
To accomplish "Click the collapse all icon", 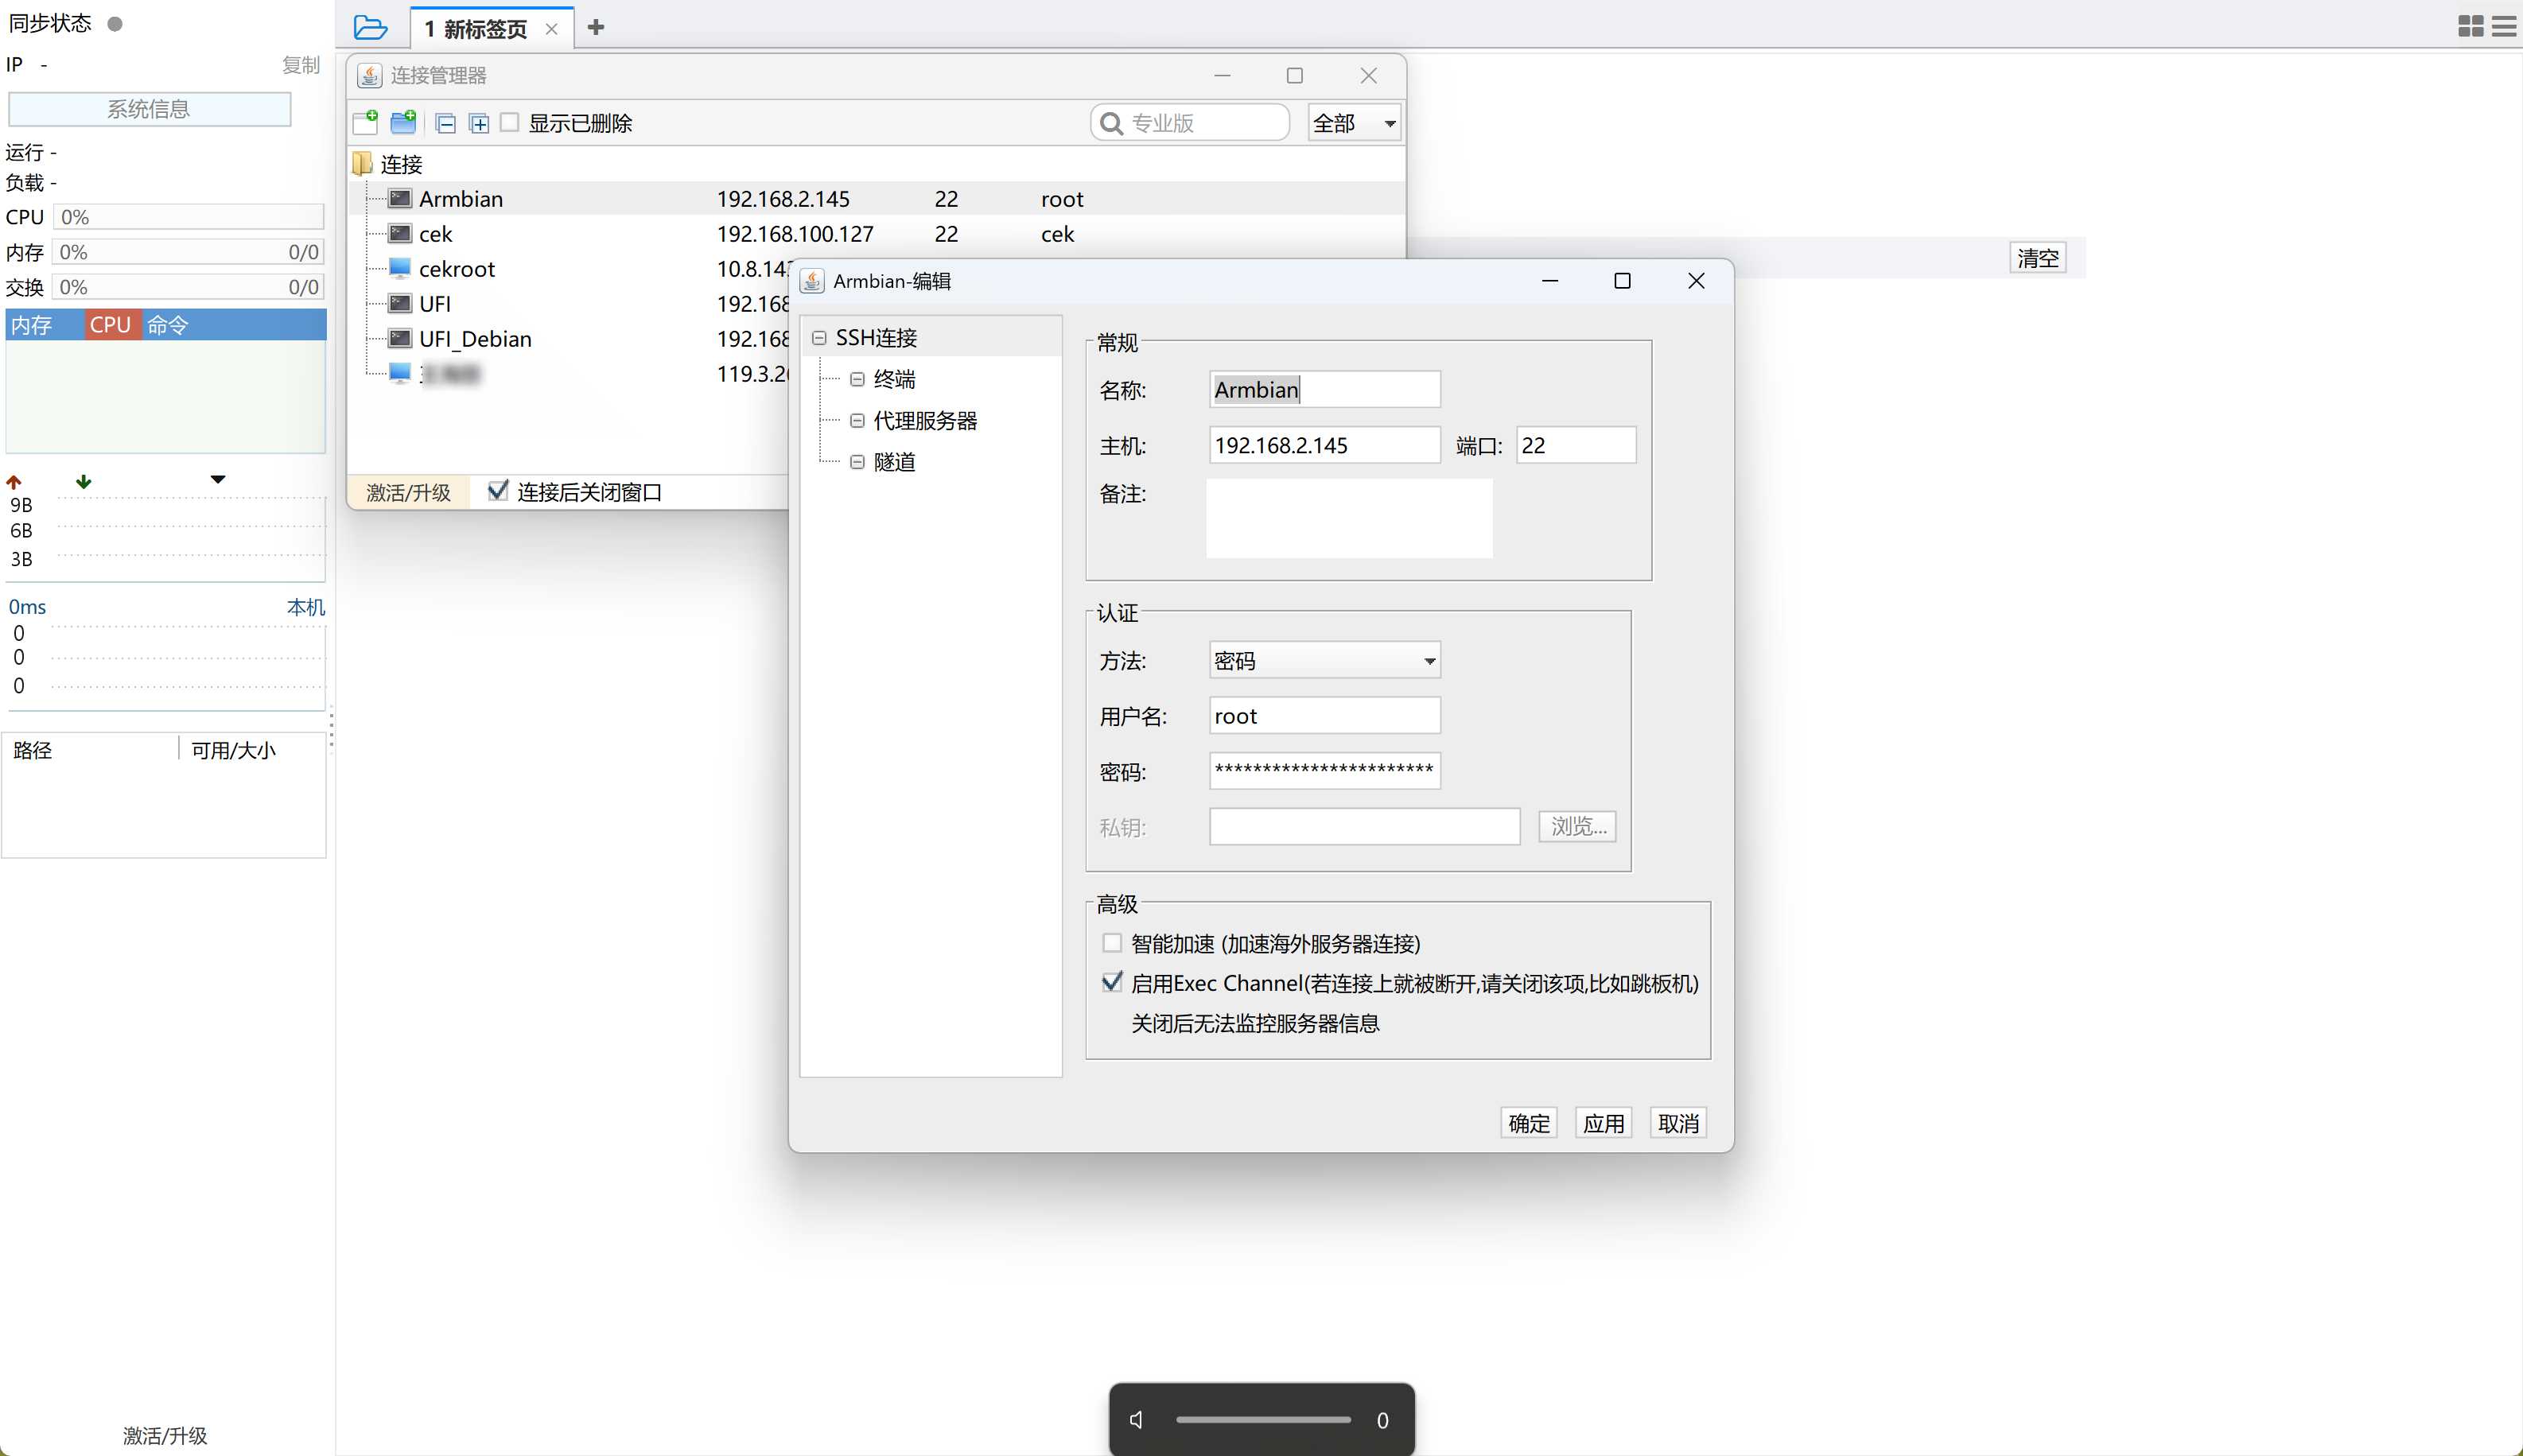I will [446, 123].
